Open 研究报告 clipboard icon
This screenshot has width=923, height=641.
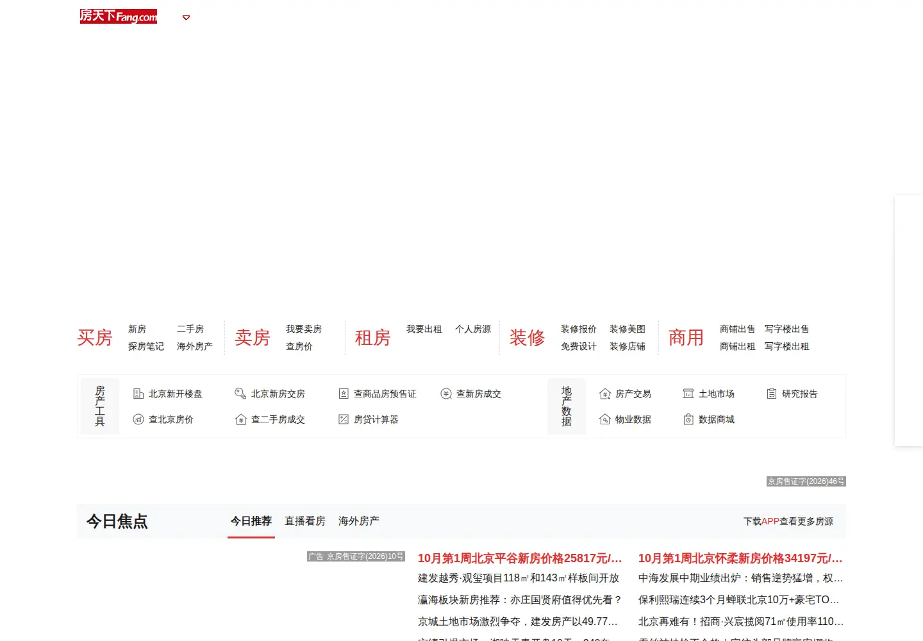pos(772,394)
